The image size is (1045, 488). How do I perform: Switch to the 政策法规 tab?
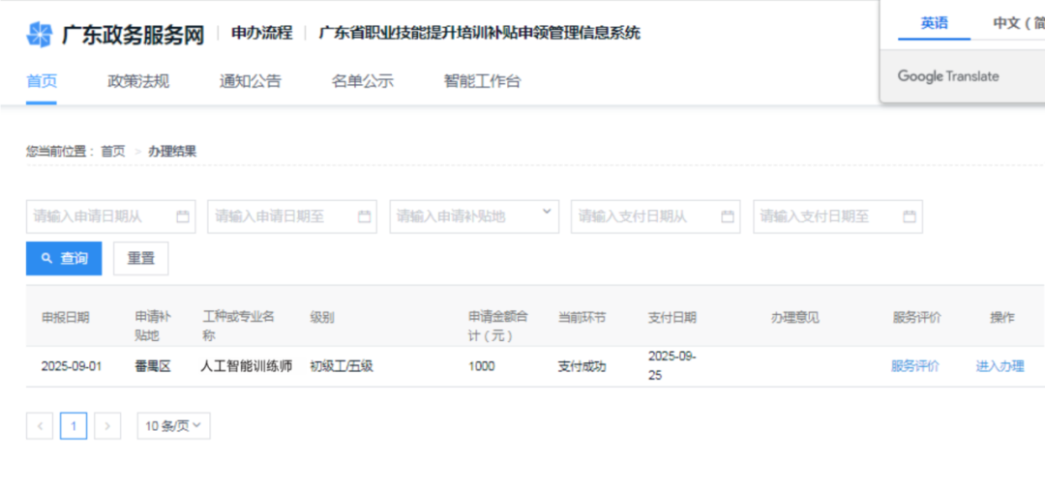(x=138, y=81)
